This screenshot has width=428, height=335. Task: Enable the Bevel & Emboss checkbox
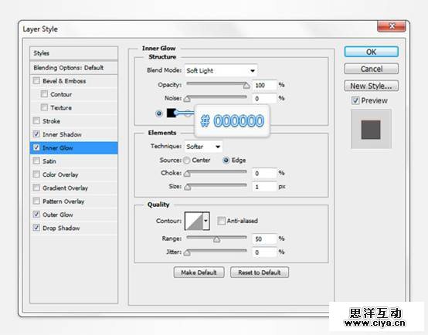click(36, 81)
